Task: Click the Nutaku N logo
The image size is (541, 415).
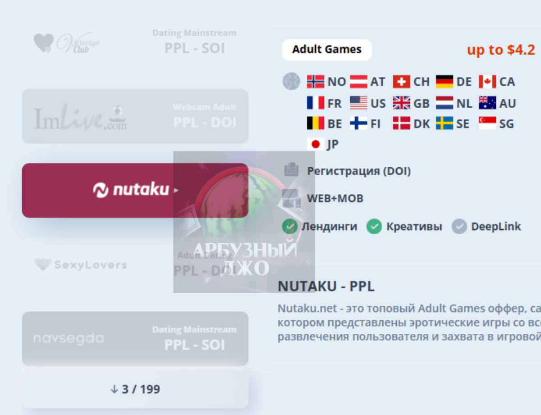Action: (x=101, y=190)
